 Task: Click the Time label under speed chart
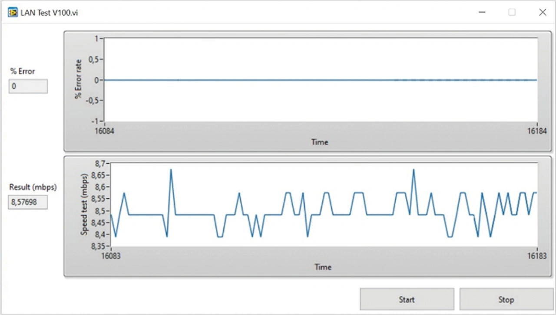coord(323,267)
